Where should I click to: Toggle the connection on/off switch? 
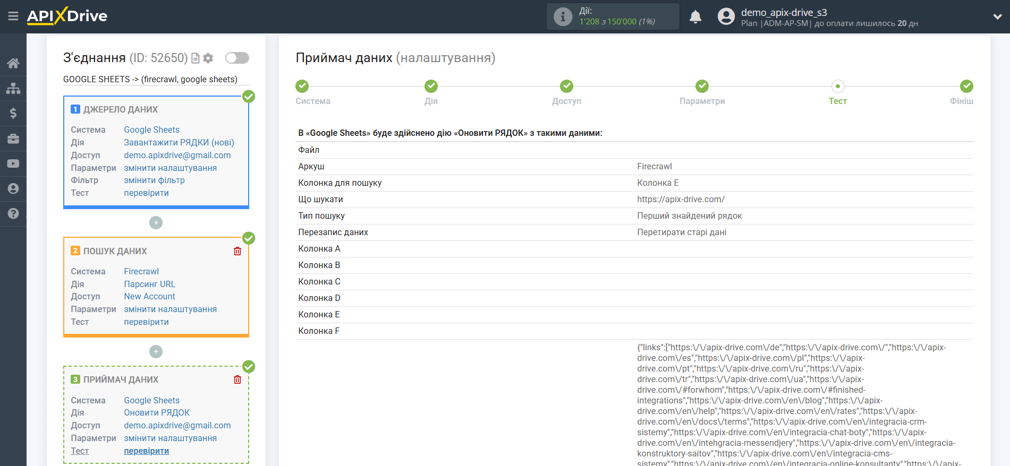tap(237, 58)
